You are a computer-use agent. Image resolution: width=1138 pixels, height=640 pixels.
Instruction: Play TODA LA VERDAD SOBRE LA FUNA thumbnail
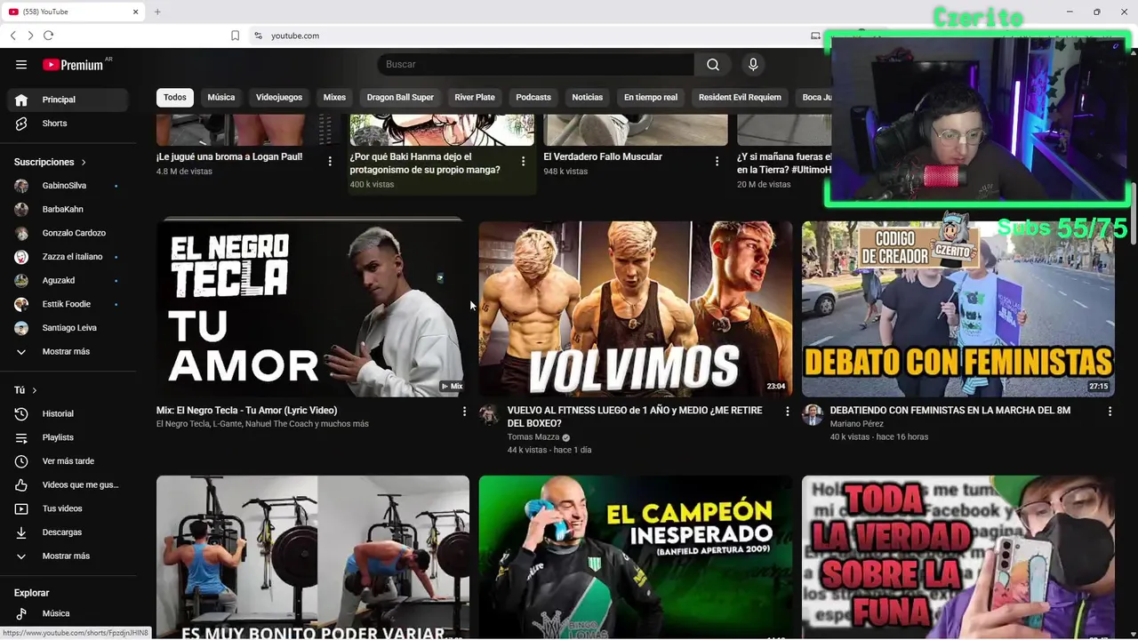click(958, 557)
